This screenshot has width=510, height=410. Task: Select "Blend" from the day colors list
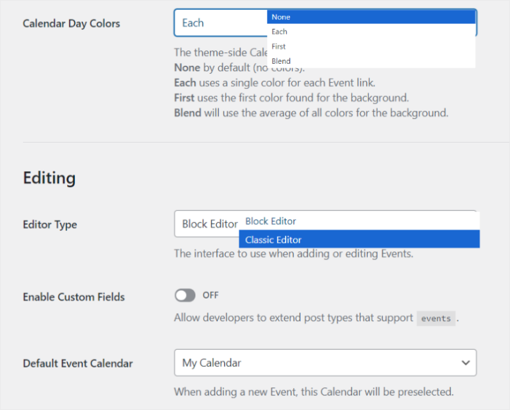point(371,61)
